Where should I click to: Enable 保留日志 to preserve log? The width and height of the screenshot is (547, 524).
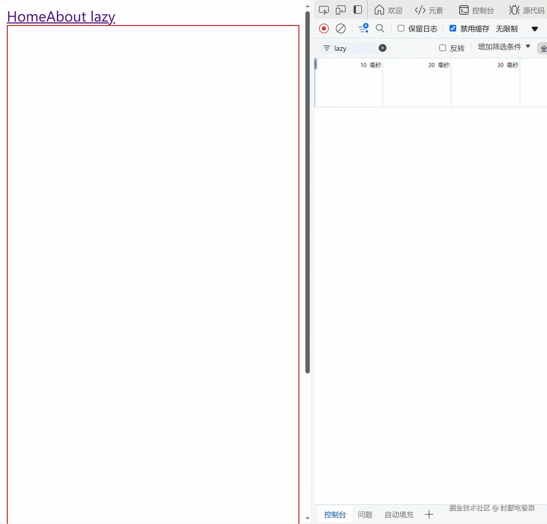[401, 28]
